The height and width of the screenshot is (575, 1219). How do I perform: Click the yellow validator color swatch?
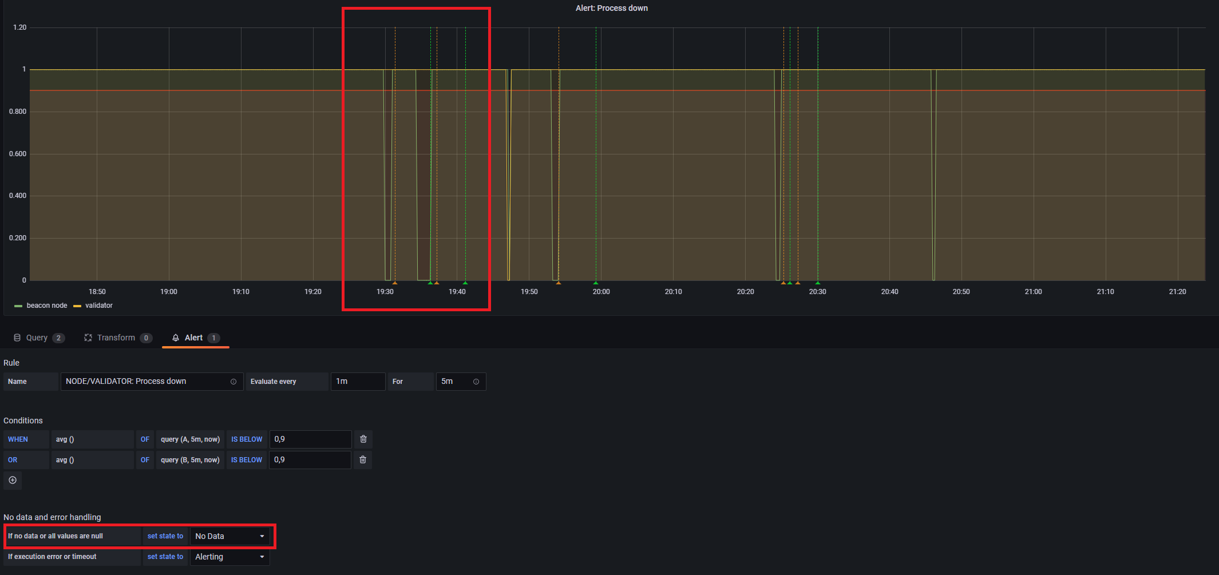click(x=77, y=306)
